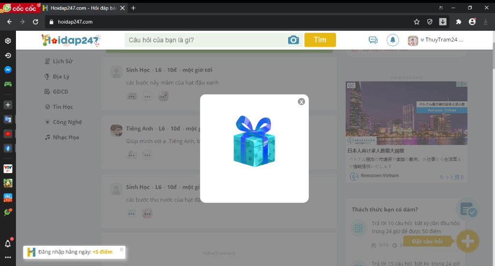Open the chat messages icon in header
The height and width of the screenshot is (266, 495).
pyautogui.click(x=373, y=40)
